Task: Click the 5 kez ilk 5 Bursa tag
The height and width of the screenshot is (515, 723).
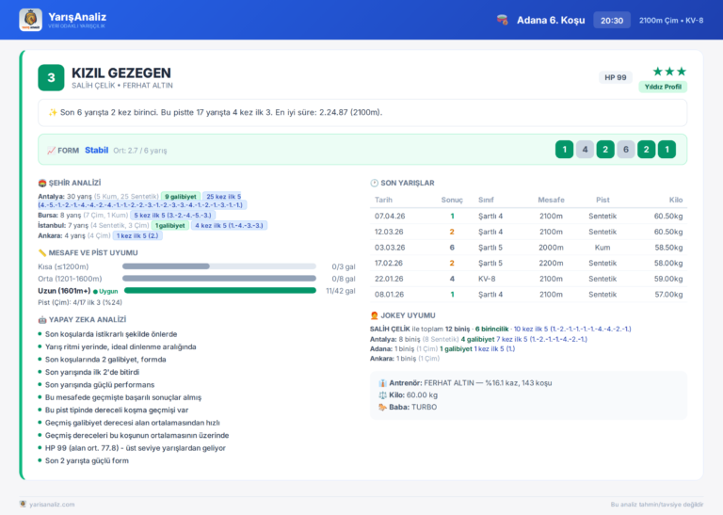Action: (172, 216)
